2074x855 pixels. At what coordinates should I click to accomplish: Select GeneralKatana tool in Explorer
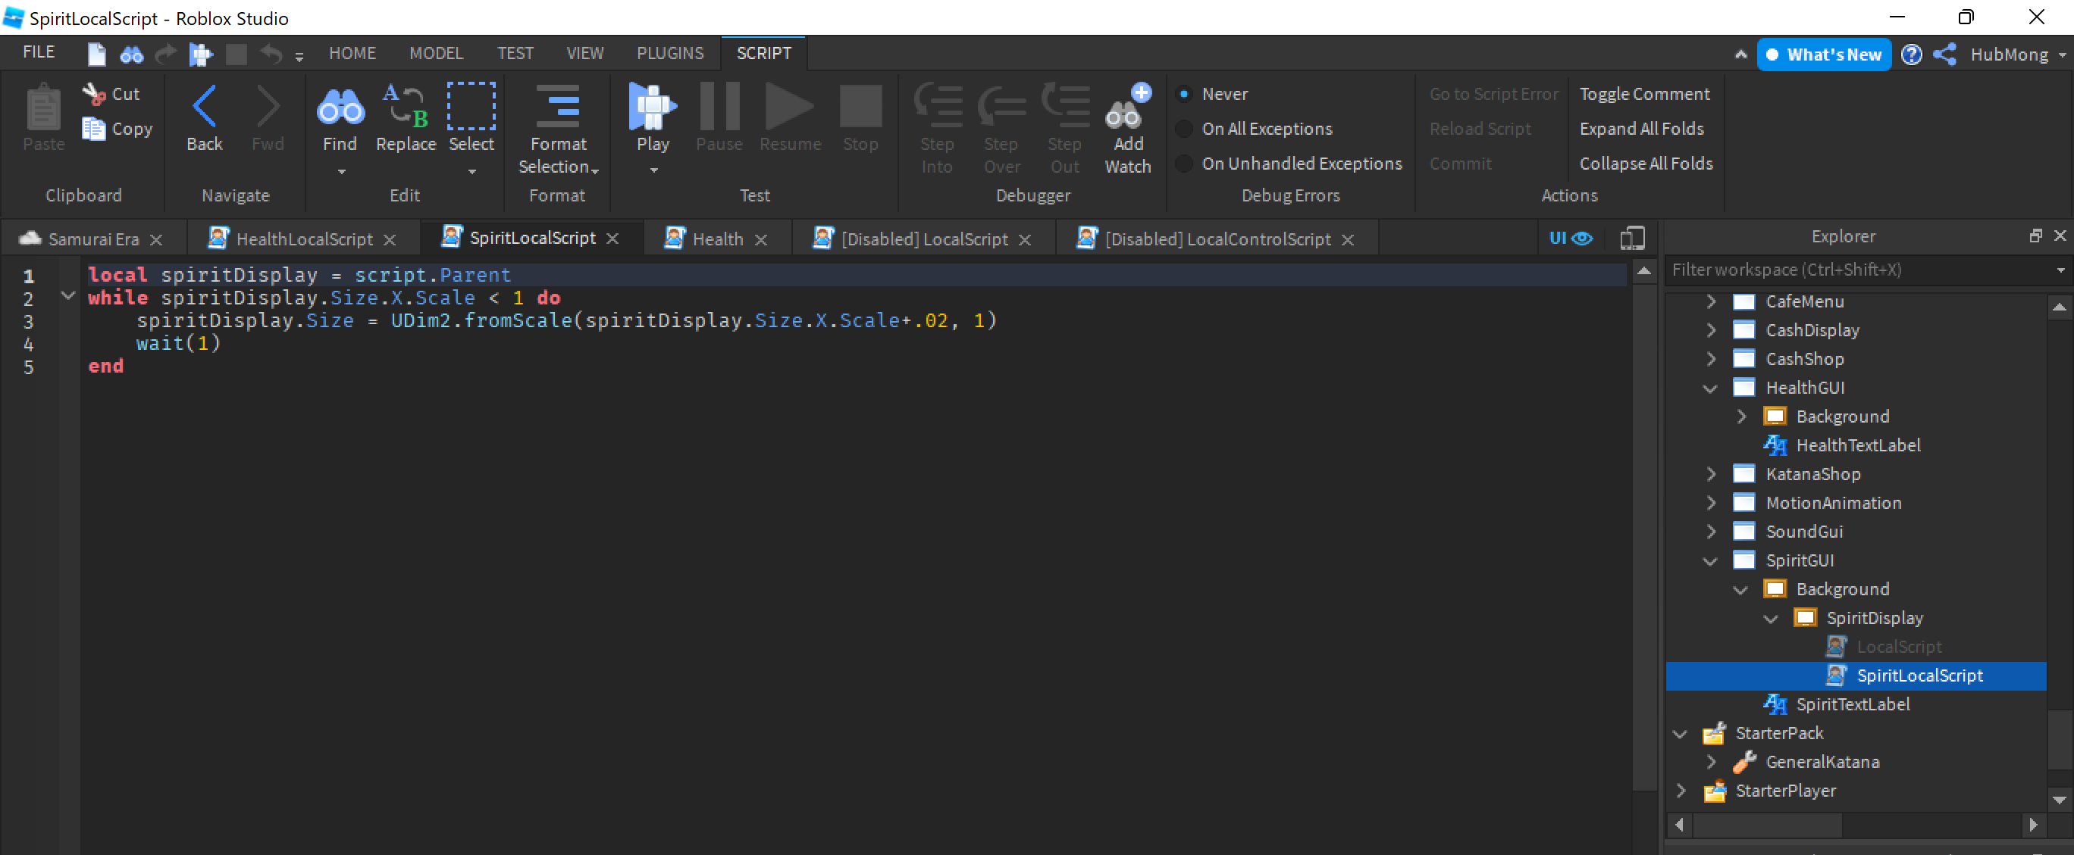pos(1822,762)
